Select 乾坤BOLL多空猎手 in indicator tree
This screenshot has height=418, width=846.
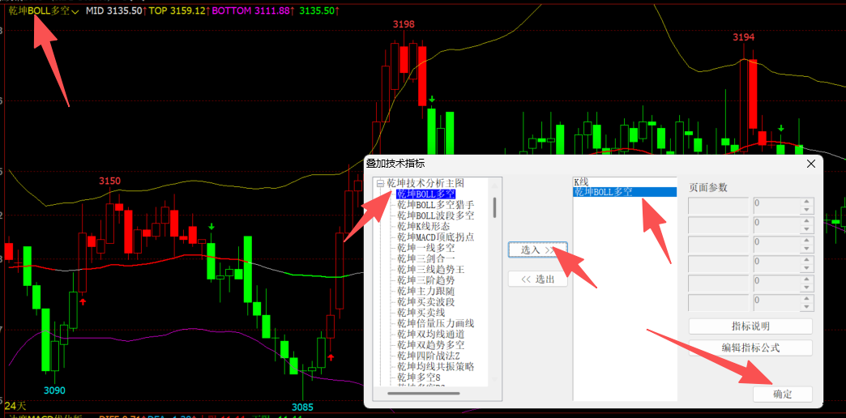coord(435,205)
